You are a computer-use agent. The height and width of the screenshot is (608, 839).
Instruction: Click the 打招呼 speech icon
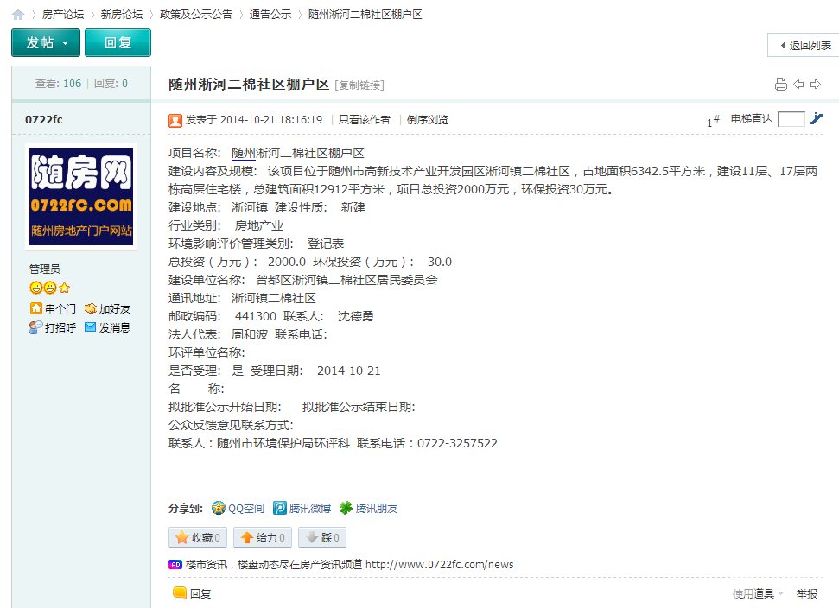coord(35,327)
